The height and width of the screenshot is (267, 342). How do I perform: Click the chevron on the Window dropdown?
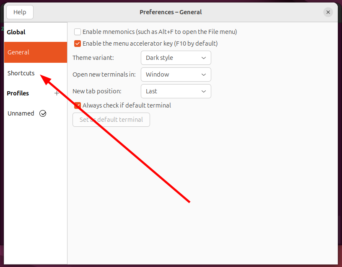[x=204, y=74]
